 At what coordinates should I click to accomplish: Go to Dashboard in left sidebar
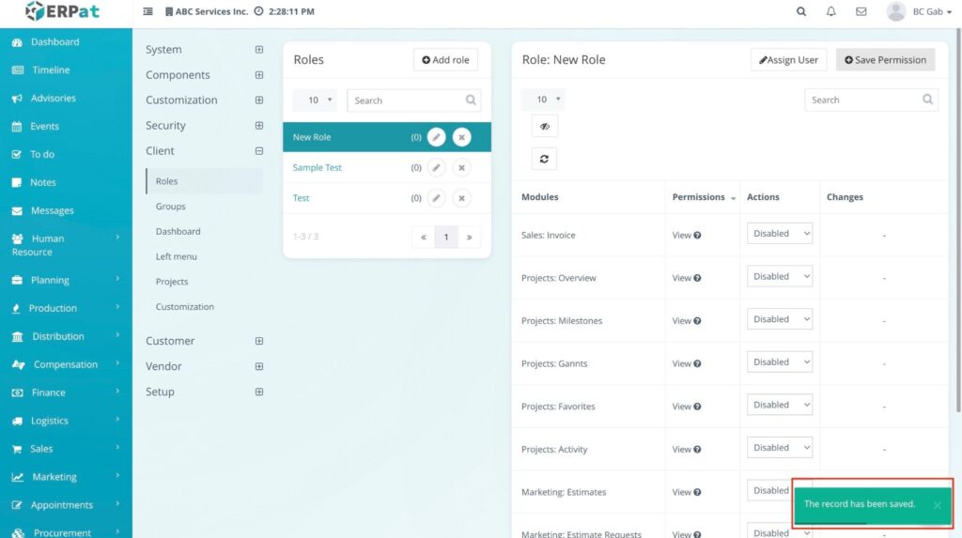pyautogui.click(x=54, y=42)
